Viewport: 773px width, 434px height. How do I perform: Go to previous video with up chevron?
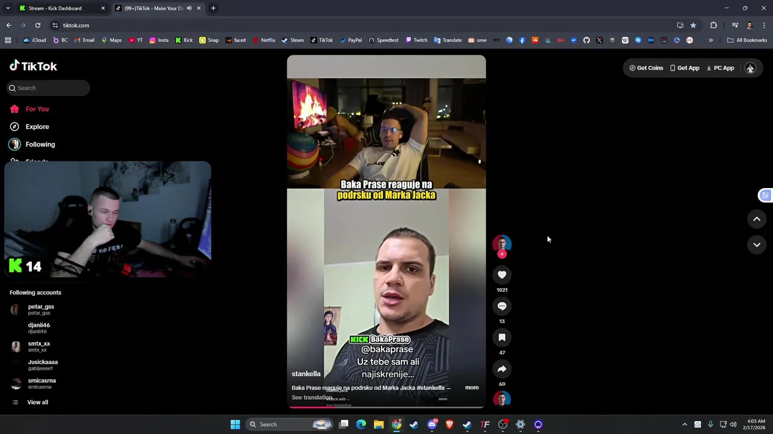coord(757,219)
